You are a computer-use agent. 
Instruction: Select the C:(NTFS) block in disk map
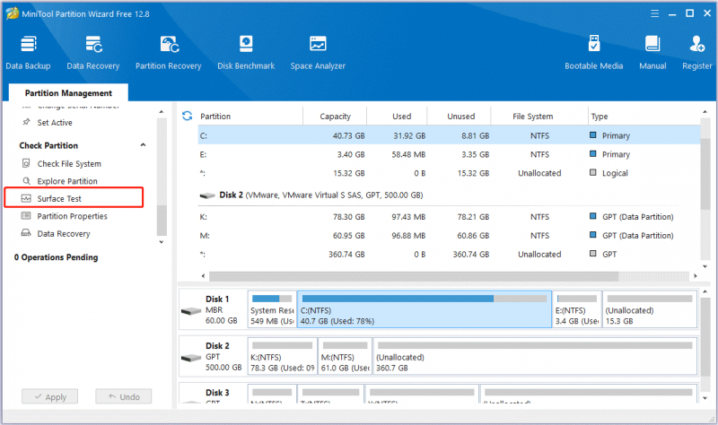424,309
